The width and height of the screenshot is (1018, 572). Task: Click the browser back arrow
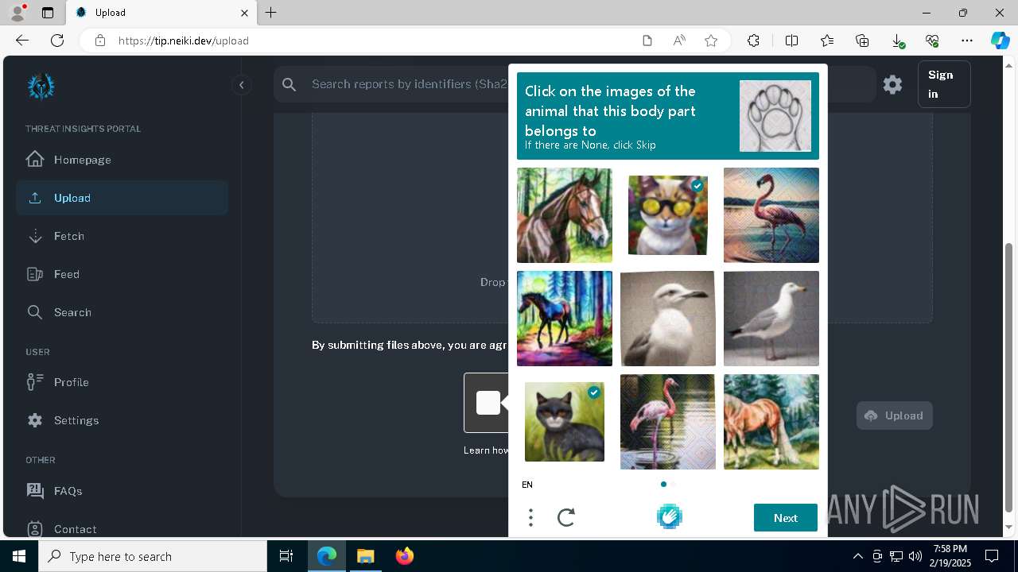[x=22, y=41]
